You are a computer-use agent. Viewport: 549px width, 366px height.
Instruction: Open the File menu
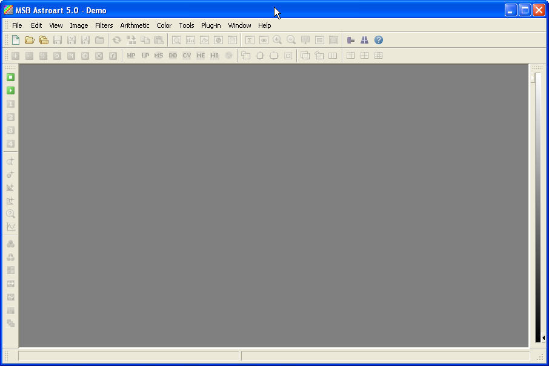coord(17,25)
